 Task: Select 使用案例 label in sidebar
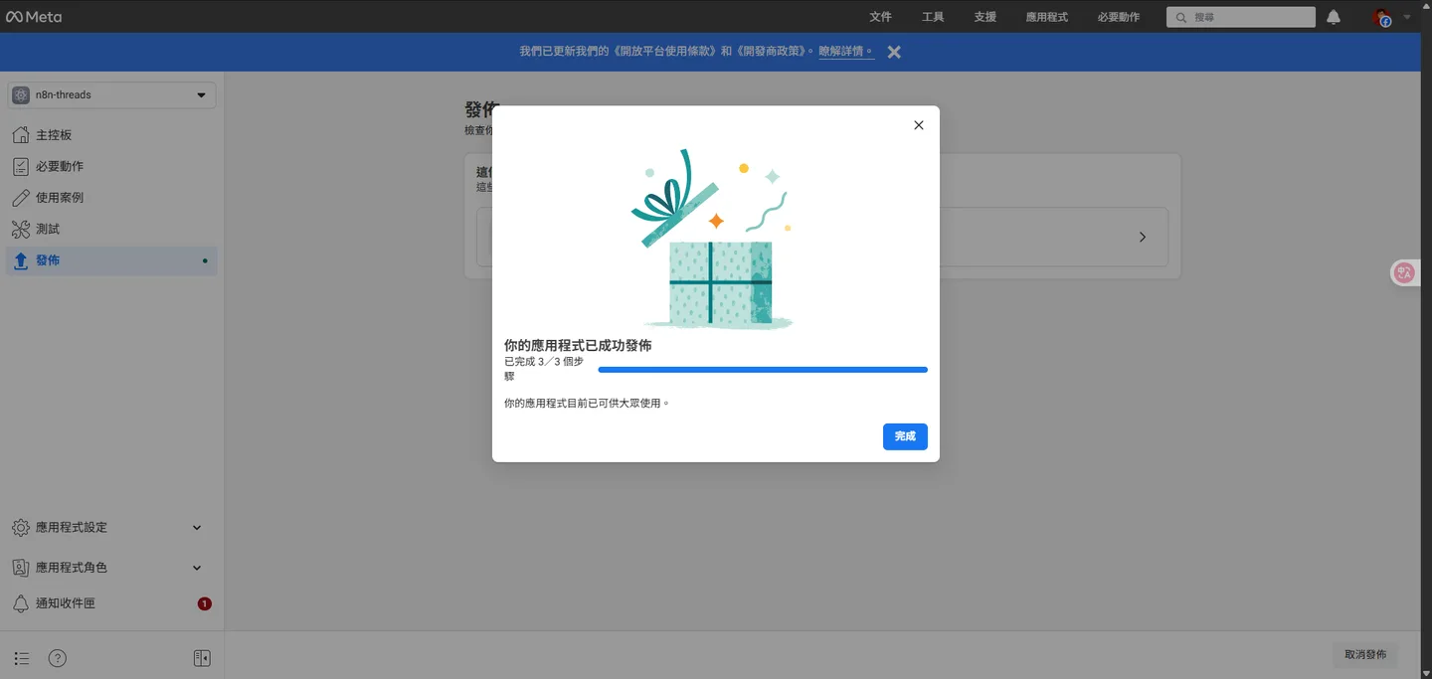pos(60,198)
